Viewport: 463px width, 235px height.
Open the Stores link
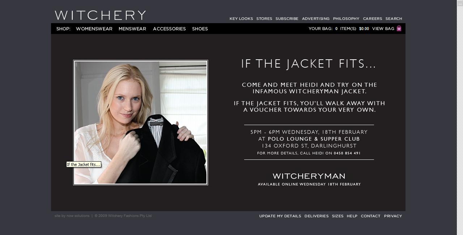[264, 18]
